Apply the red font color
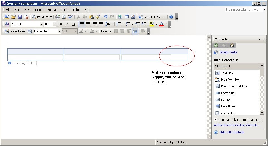 click(x=161, y=24)
